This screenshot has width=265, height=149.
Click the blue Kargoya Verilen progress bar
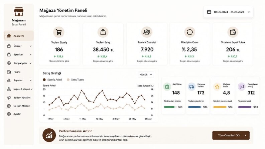(x=195, y=107)
